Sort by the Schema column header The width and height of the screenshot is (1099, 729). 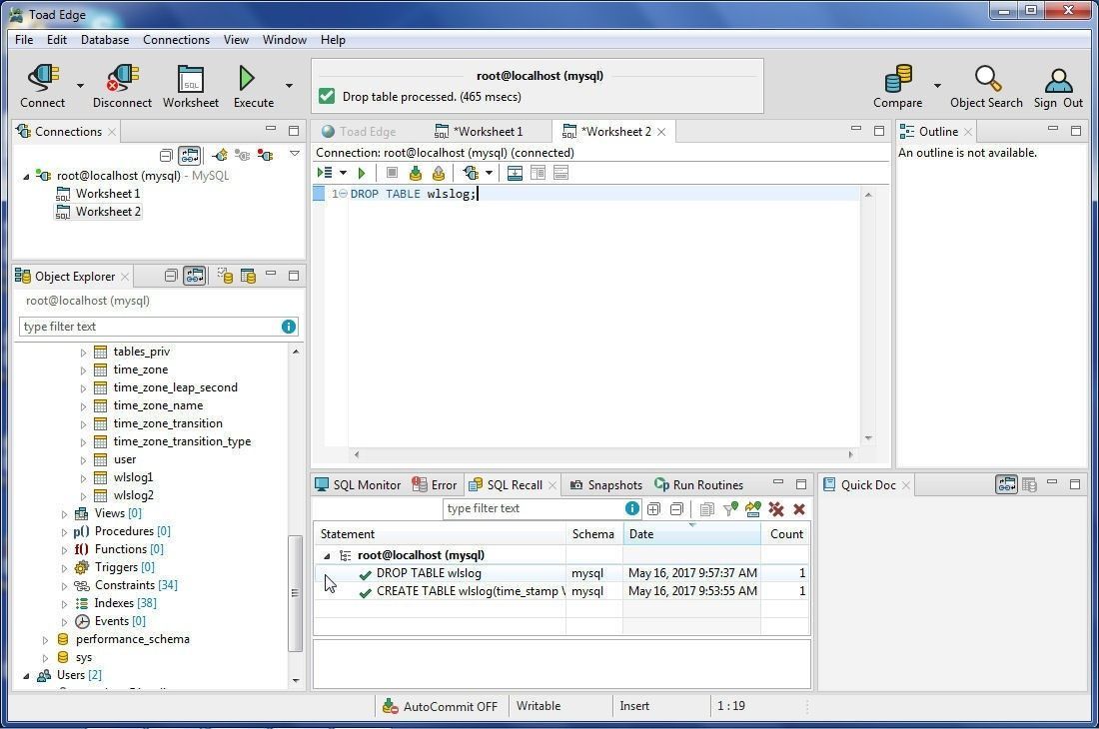click(x=593, y=534)
